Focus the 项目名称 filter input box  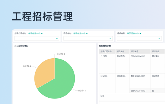[88, 38]
